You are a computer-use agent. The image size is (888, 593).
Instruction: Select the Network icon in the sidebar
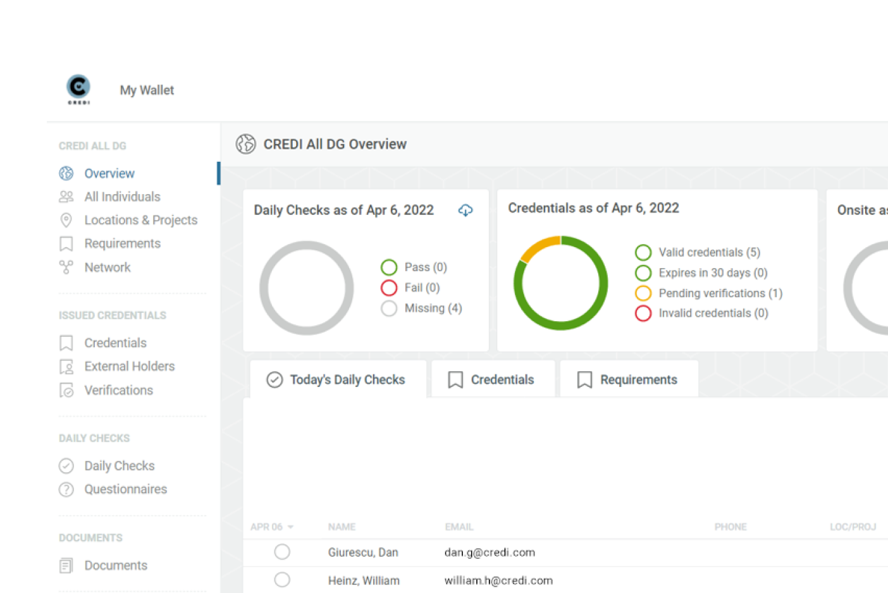66,267
